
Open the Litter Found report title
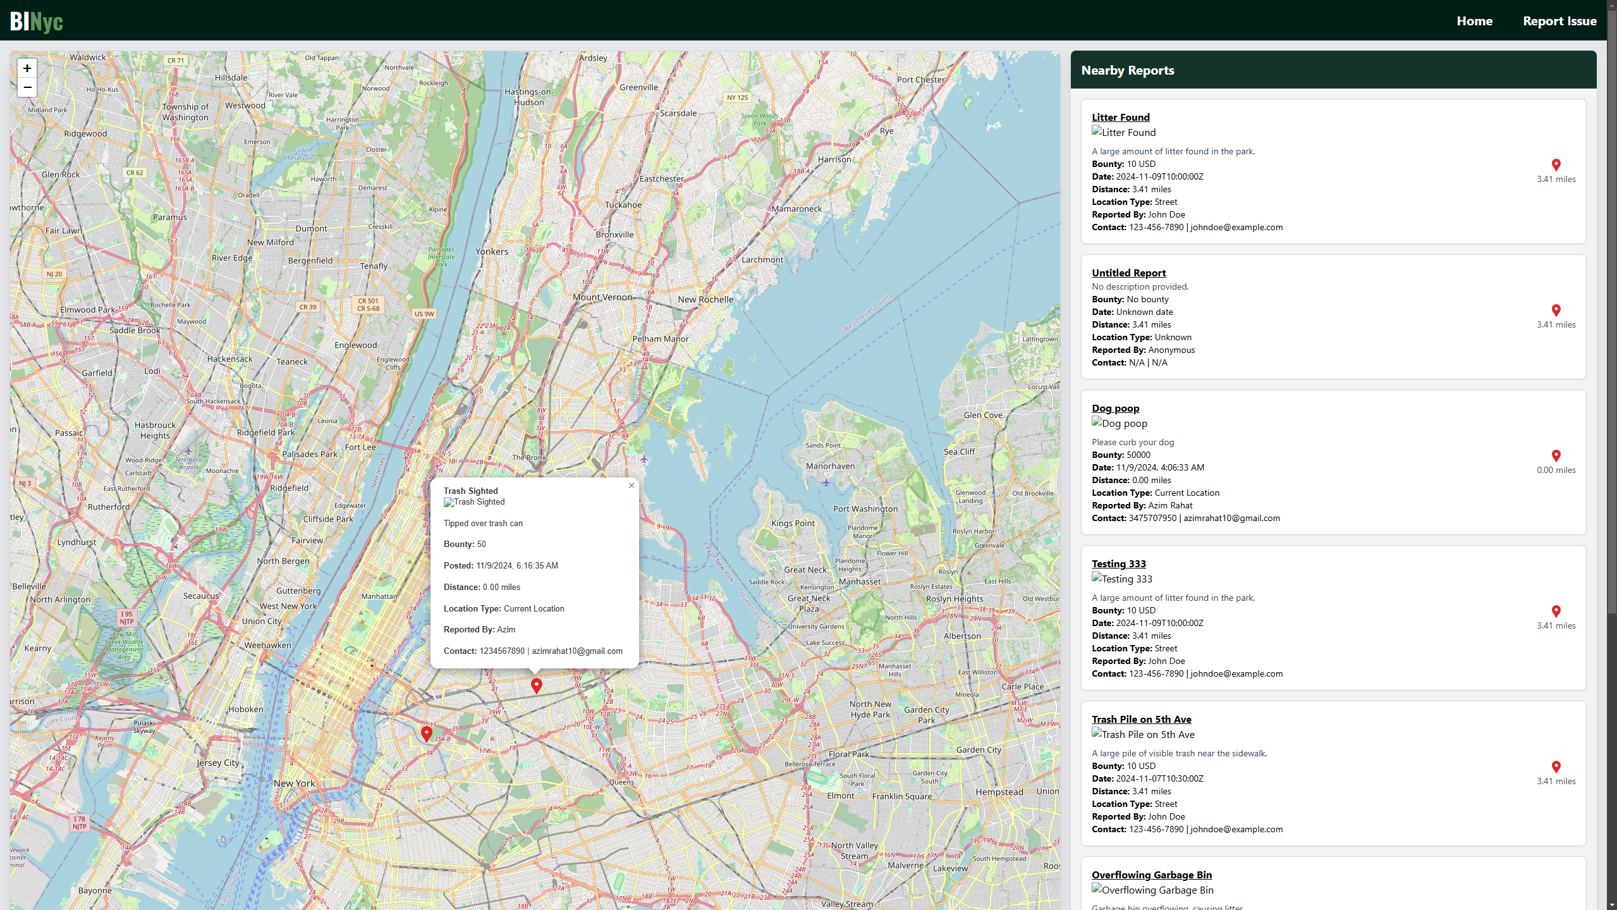point(1120,118)
